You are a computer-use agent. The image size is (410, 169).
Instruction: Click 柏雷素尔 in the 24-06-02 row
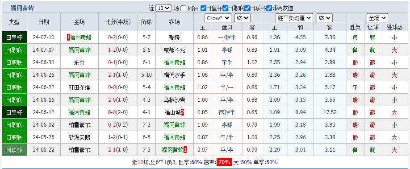(x=79, y=125)
